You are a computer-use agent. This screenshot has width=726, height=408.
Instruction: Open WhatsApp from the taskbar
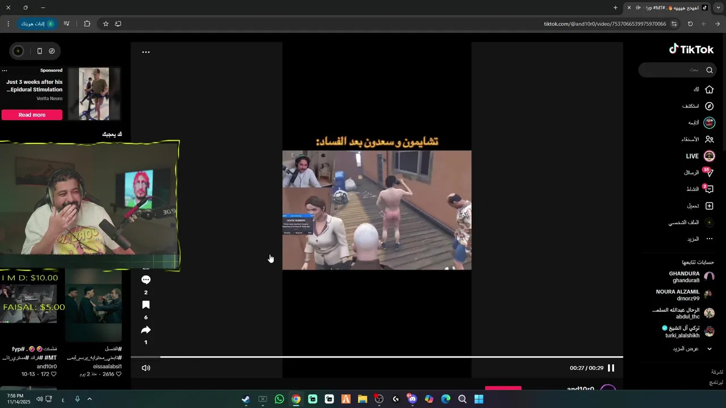coord(279,399)
